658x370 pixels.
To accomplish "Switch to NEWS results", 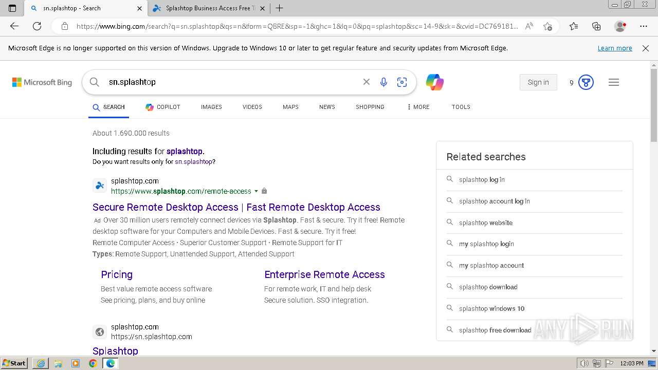I will [327, 107].
